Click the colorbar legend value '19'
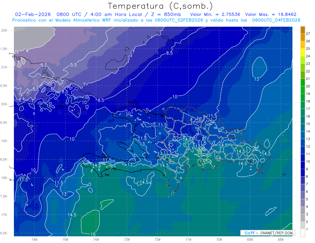This screenshot has width=315, height=243. point(308,94)
